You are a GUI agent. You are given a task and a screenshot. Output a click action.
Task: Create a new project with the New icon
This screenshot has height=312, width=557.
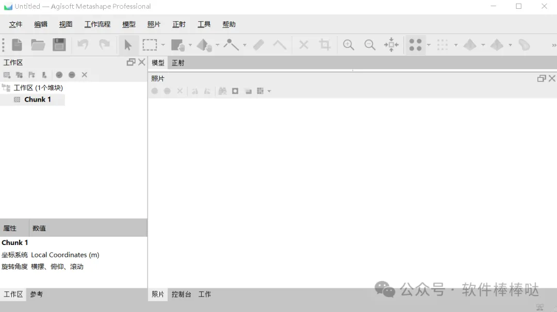coord(17,45)
